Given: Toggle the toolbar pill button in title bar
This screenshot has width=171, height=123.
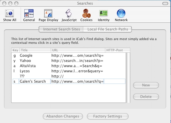Looking at the screenshot, I should coord(165,3).
